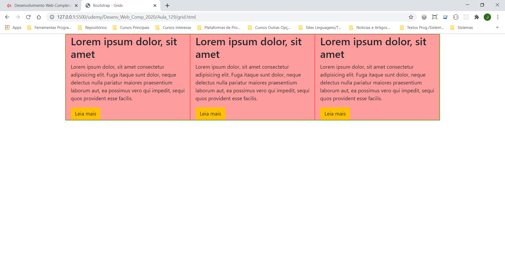This screenshot has height=271, width=505.
Task: Click the circular code-brackets extension icon
Action: [456, 17]
